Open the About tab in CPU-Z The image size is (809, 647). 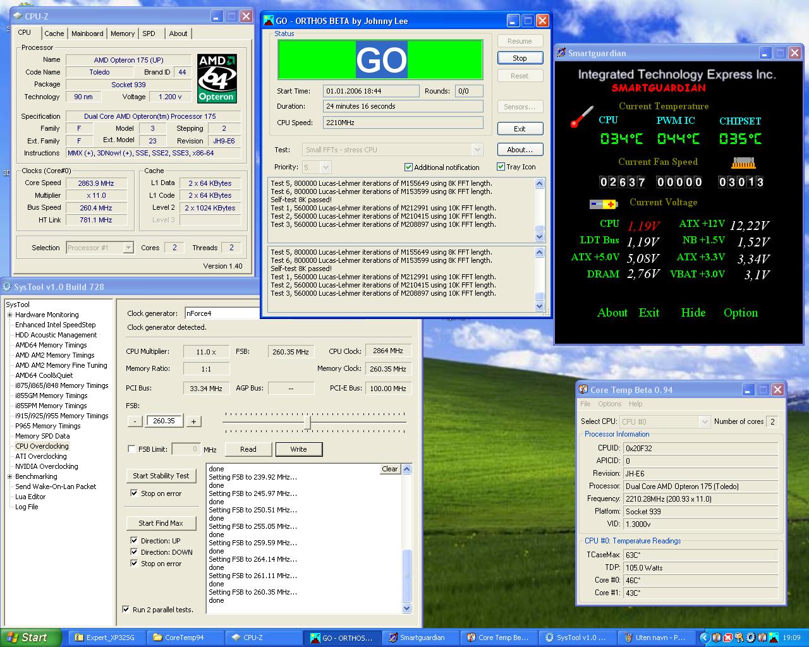point(178,33)
